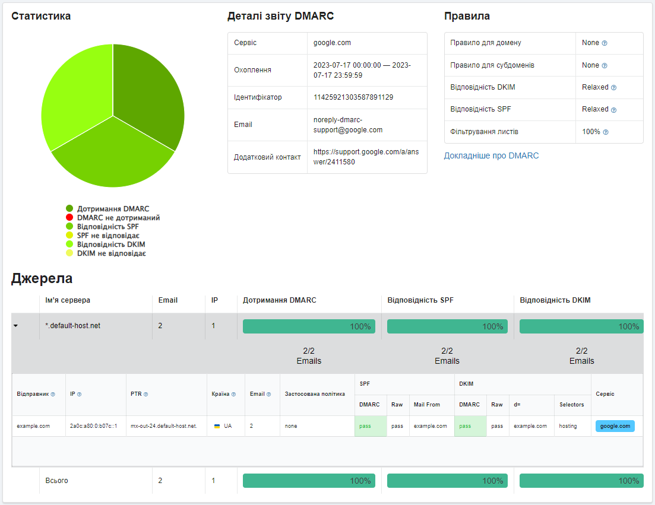
Task: Click help icon in Відправник column header
Action: click(x=53, y=394)
